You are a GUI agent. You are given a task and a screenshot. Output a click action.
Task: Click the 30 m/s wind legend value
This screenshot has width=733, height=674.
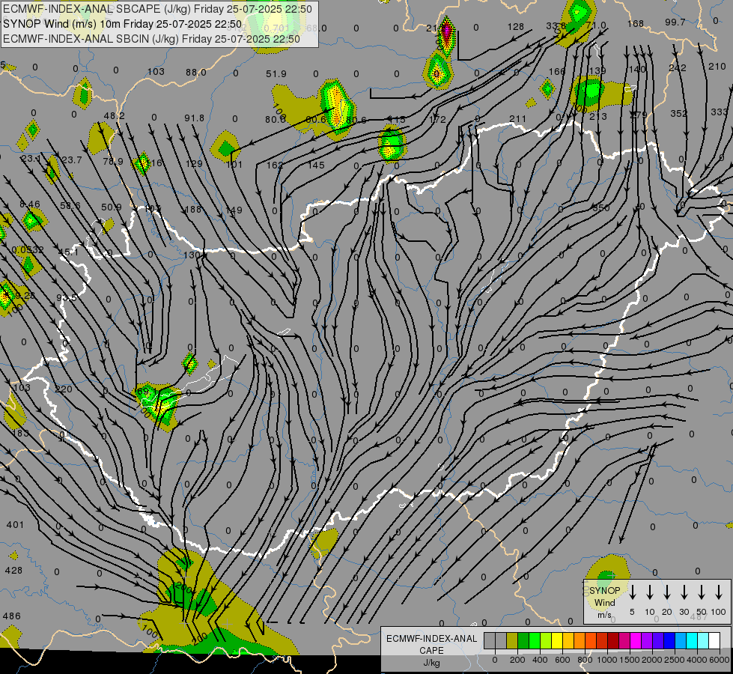tap(684, 612)
